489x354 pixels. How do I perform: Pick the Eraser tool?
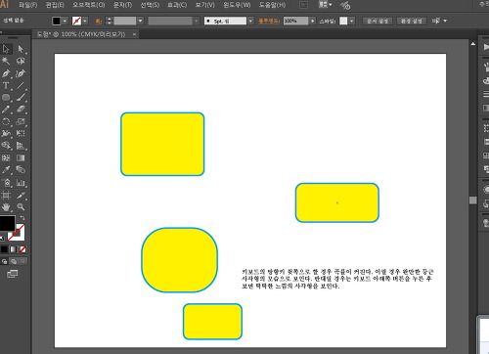tap(21, 110)
